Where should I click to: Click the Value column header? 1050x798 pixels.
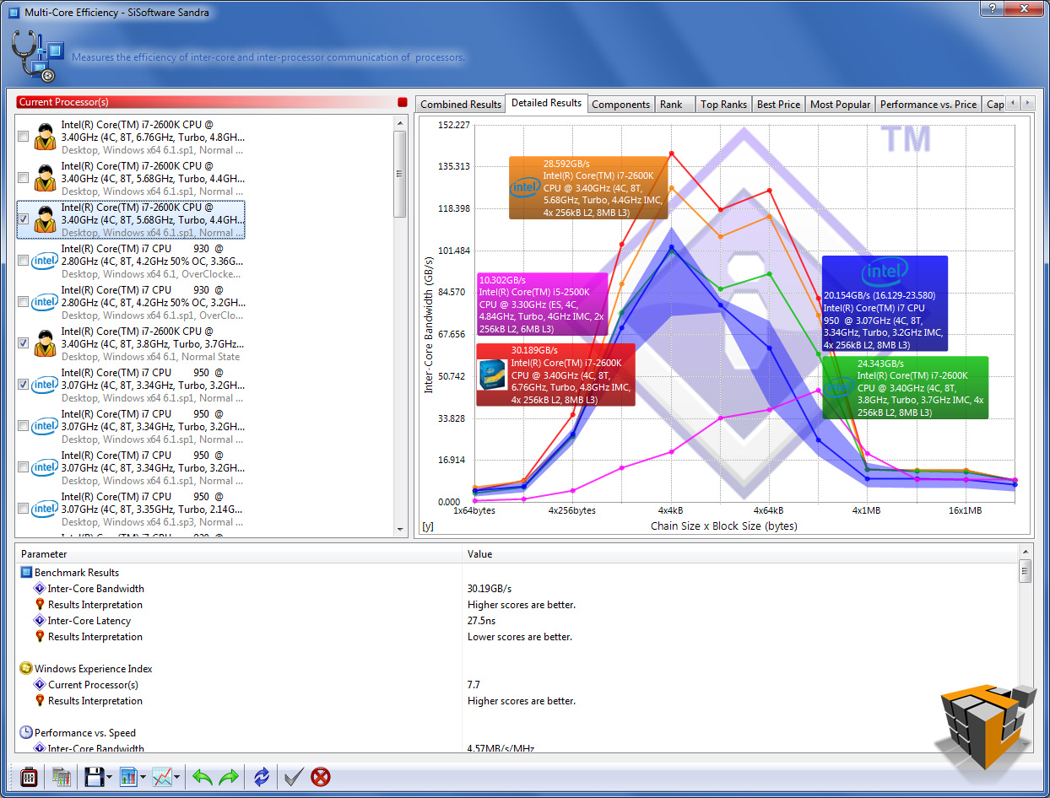pos(740,554)
